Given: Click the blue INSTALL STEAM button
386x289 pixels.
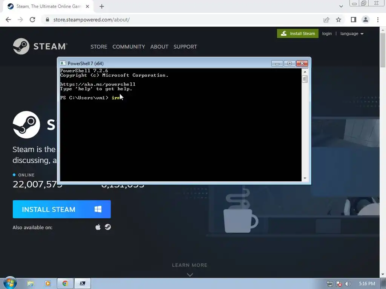Looking at the screenshot, I should tap(61, 209).
